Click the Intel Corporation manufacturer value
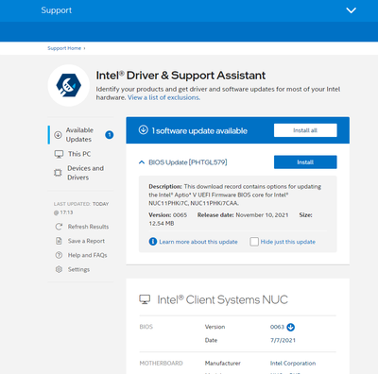 pyautogui.click(x=293, y=364)
